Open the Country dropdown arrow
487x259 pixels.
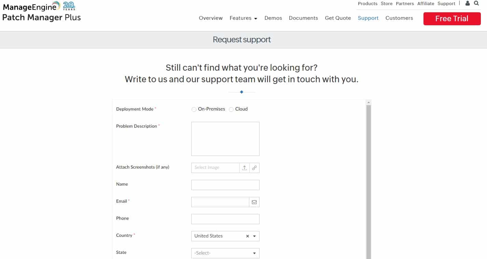[x=254, y=236]
